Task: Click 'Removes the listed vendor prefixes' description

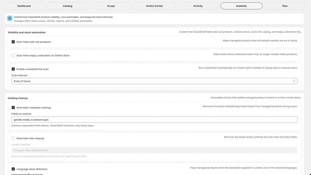Action: (x=260, y=137)
